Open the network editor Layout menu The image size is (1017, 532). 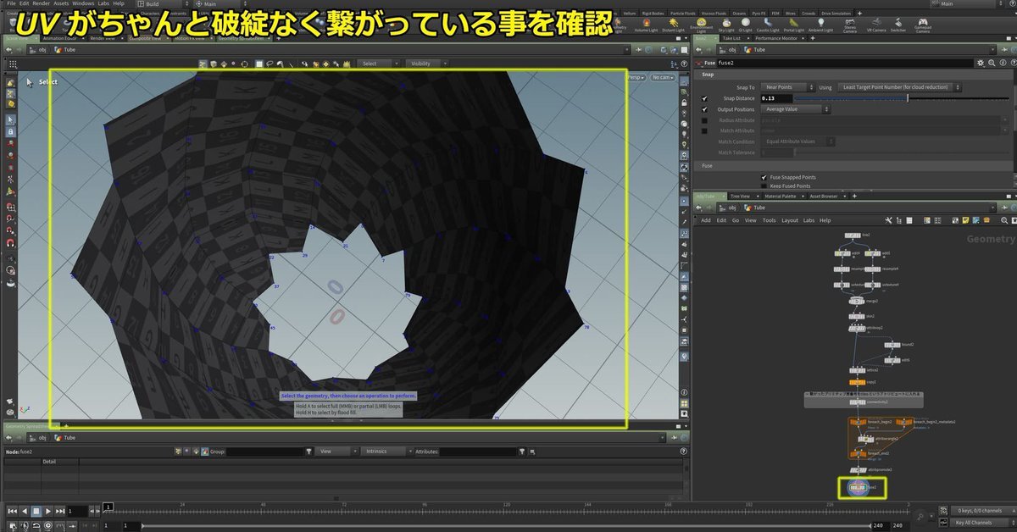(x=789, y=220)
